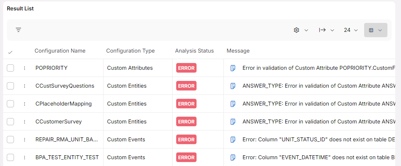Open the three-dot menu for CCustSurveyQuestions
This screenshot has width=401, height=166.
pos(25,86)
